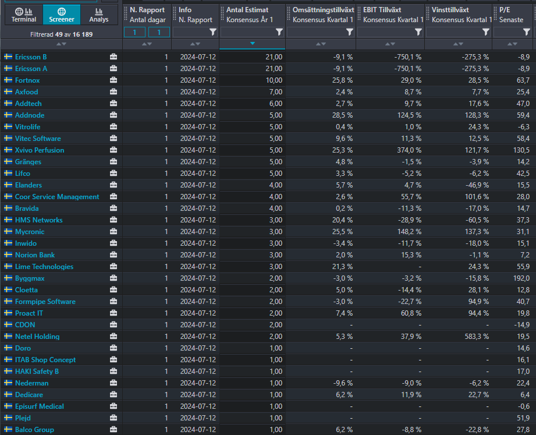Open filter for Antal Estimat column
Viewport: 536px width, 435px height.
(x=279, y=32)
